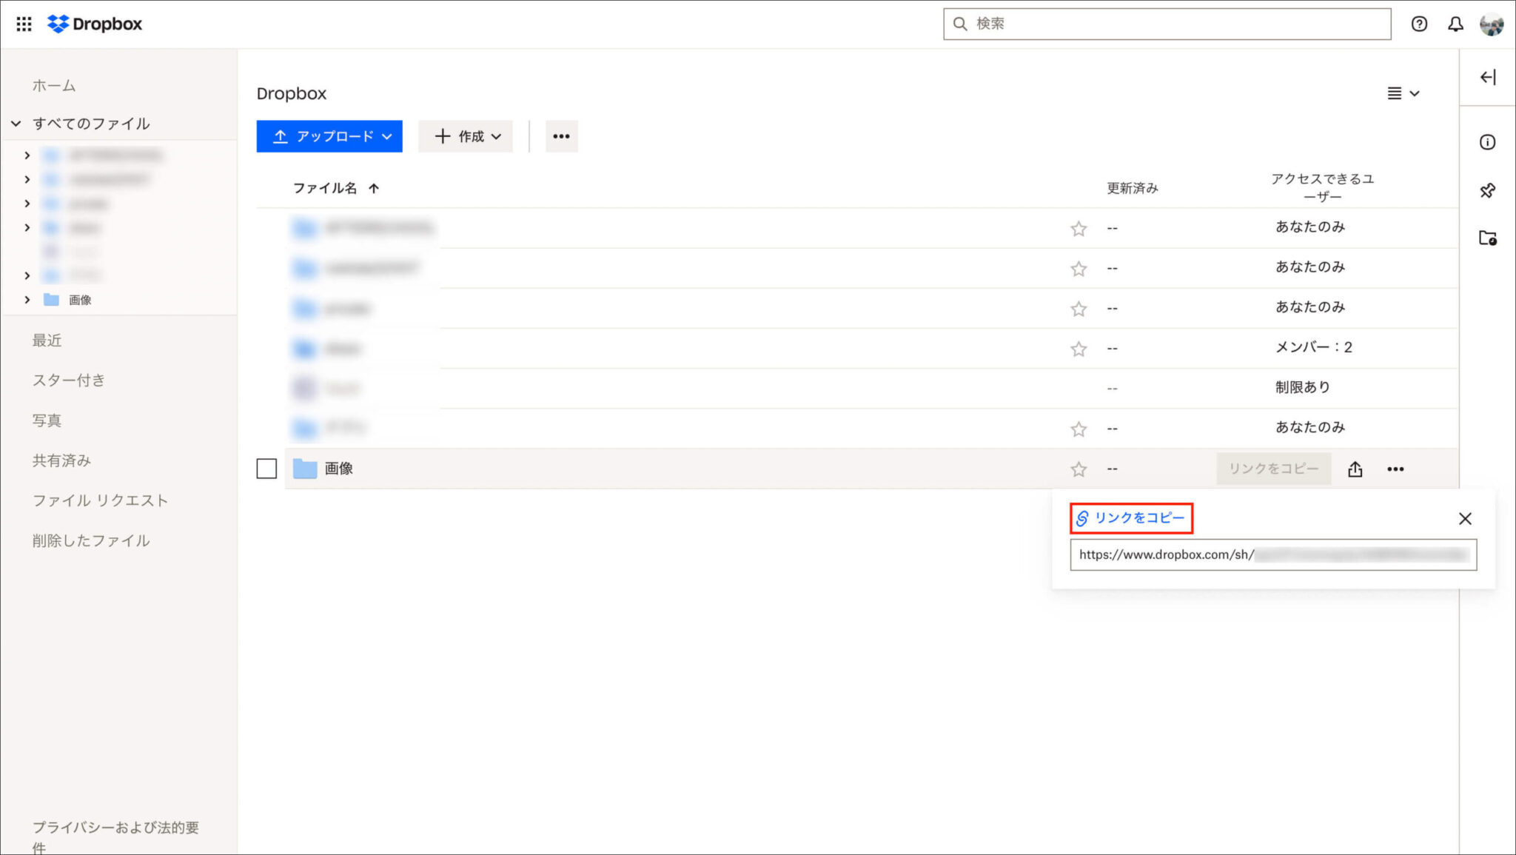This screenshot has width=1516, height=855.
Task: Open 削除したファイル in sidebar
Action: point(91,540)
